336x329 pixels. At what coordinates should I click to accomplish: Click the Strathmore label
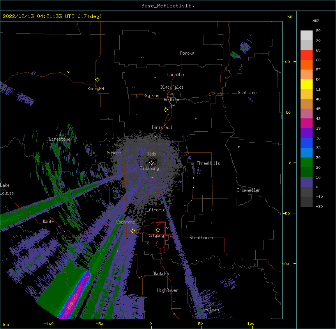(x=201, y=238)
